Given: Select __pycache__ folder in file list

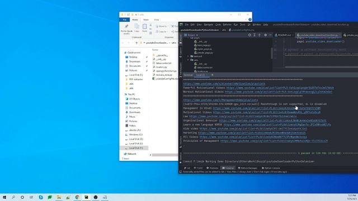Looking at the screenshot, I should pos(161,55).
